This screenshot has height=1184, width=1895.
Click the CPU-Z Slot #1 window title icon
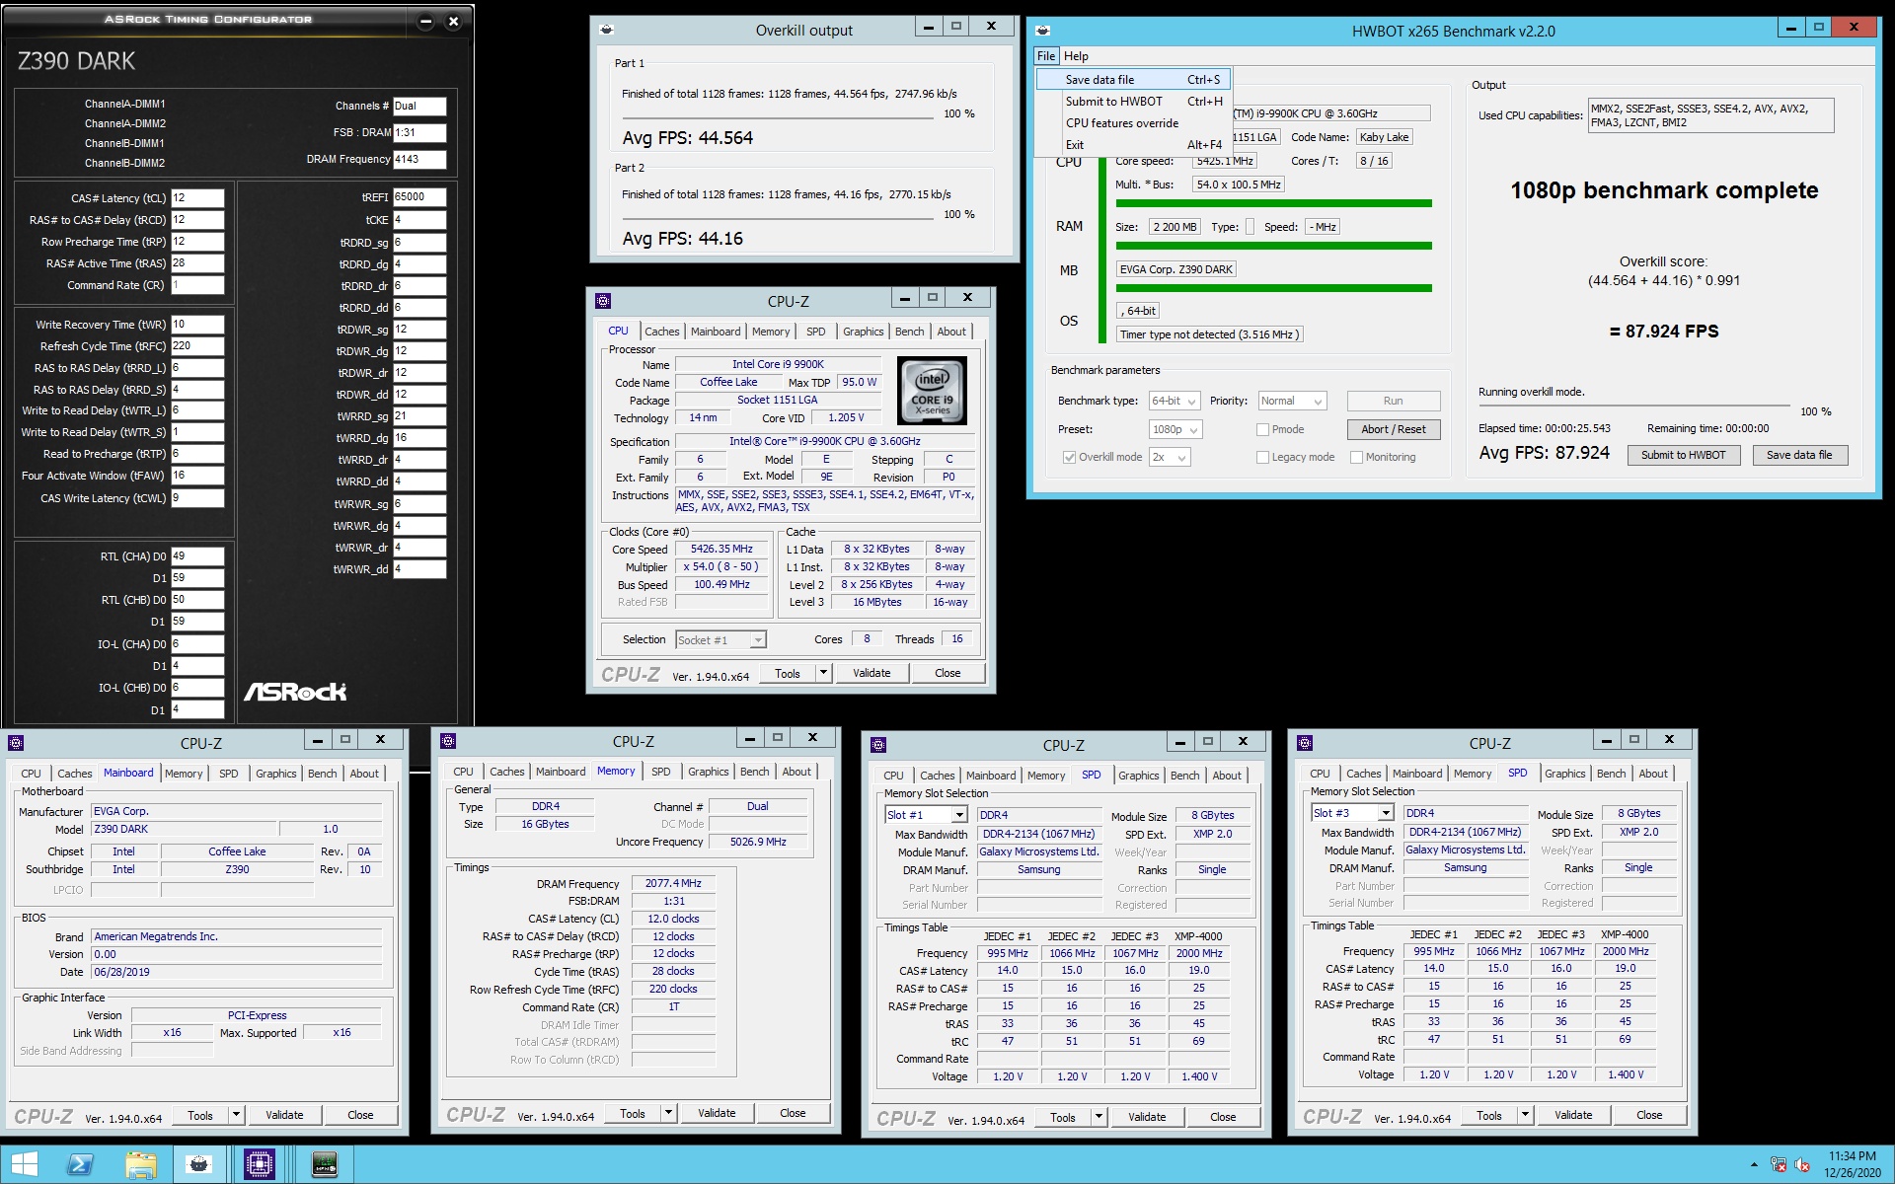[878, 745]
